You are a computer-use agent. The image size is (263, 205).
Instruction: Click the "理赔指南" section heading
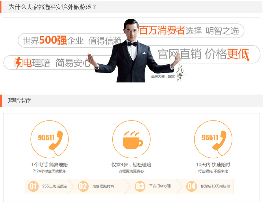(20, 101)
